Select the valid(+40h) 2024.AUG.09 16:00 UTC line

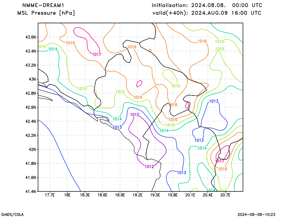[207, 13]
